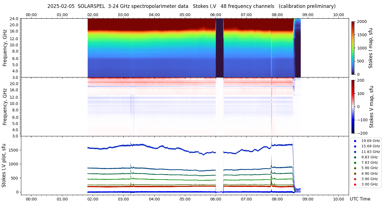Select the 4.90 GHz legend marker dot

tap(355, 174)
